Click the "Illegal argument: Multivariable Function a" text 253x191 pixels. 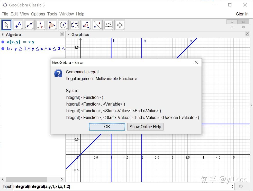point(102,79)
